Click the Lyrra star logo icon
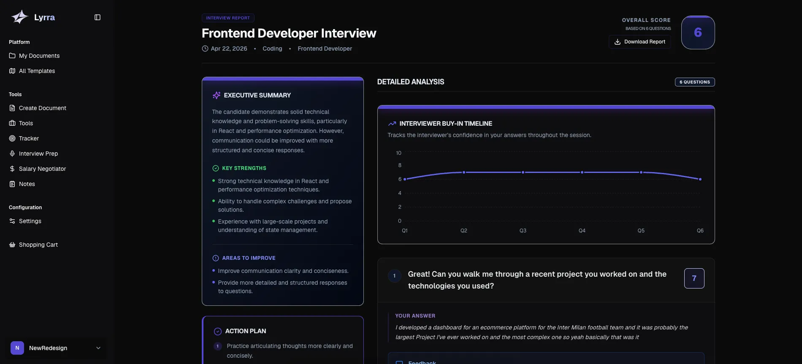Image resolution: width=802 pixels, height=364 pixels. point(19,17)
